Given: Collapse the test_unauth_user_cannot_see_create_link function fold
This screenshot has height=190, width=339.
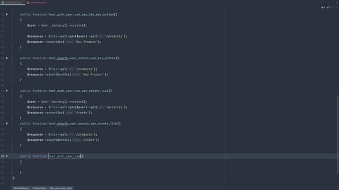Looking at the screenshot, I should [x=12, y=123].
